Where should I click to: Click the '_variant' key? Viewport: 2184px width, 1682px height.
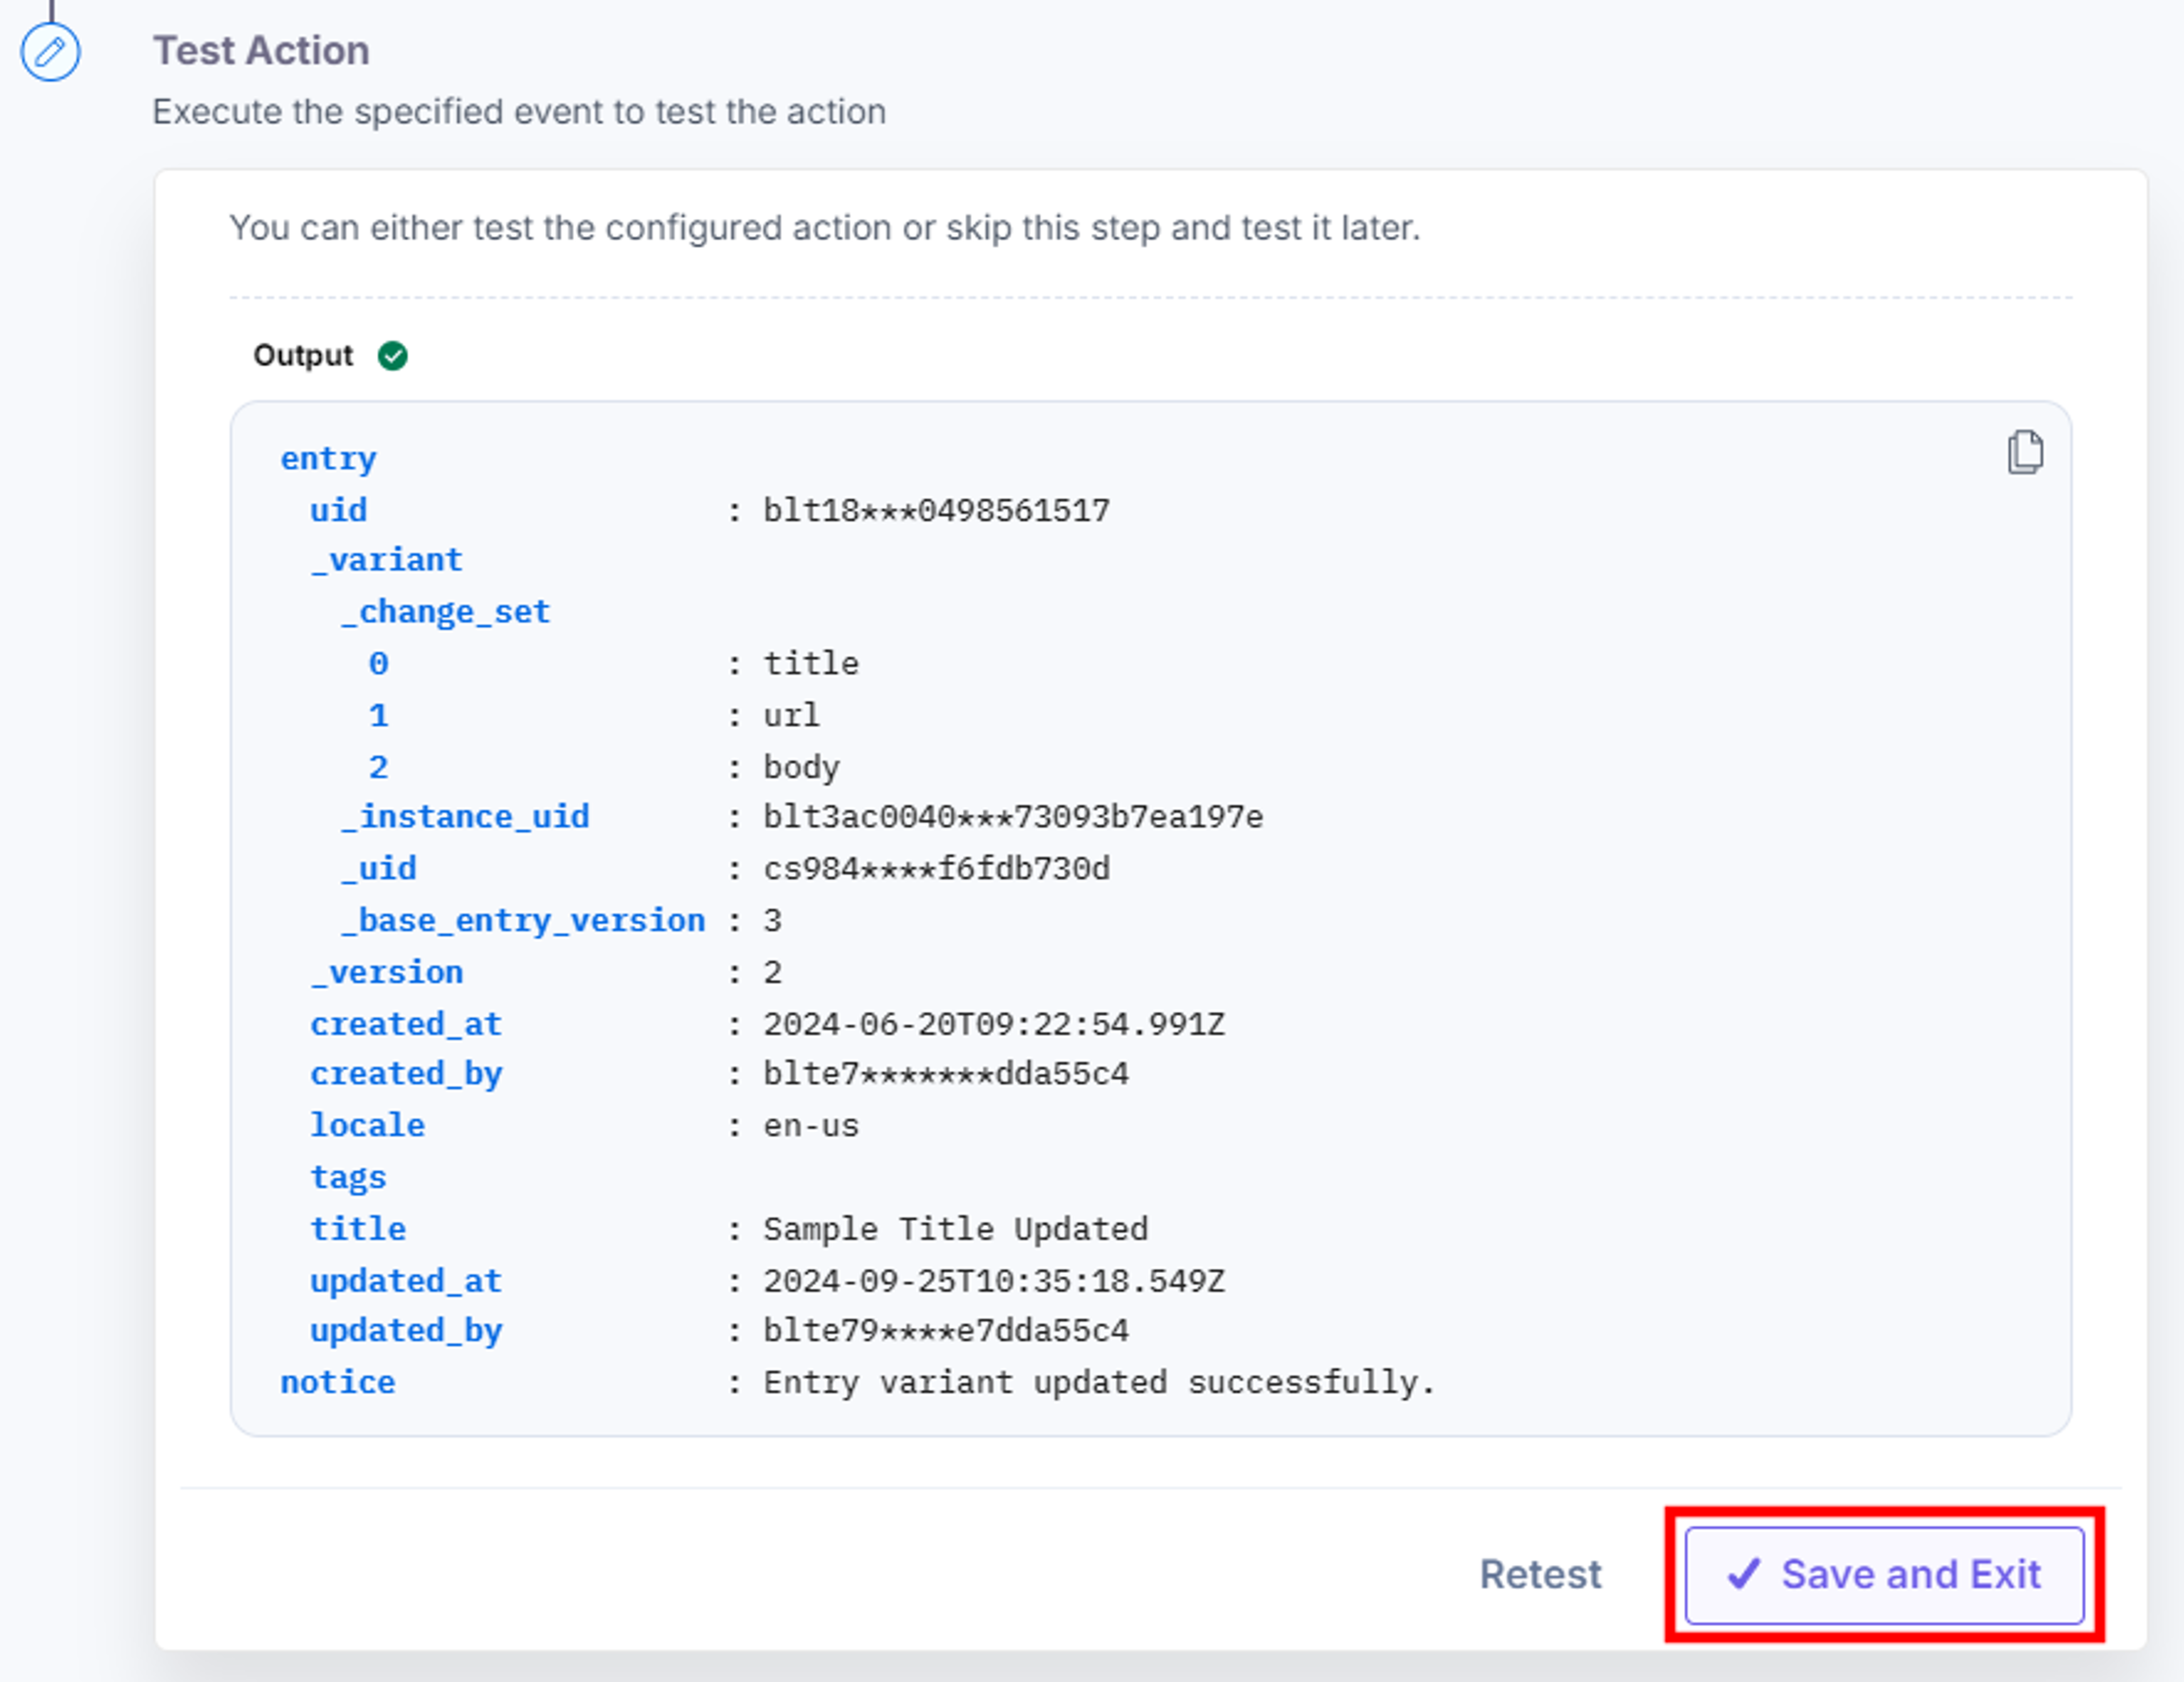386,560
